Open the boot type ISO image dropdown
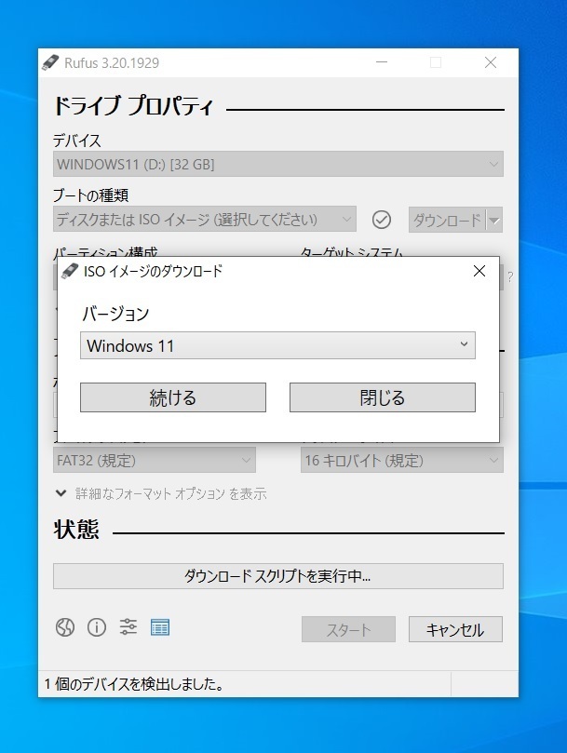This screenshot has height=753, width=567. click(x=205, y=220)
